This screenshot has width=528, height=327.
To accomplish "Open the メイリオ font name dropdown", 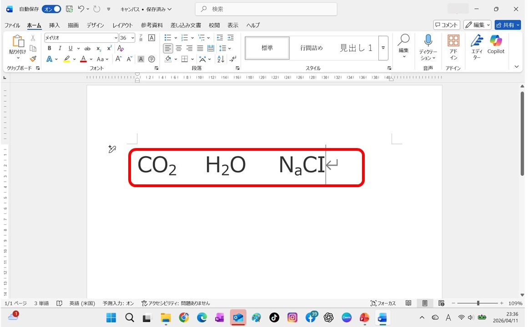I will (116, 38).
